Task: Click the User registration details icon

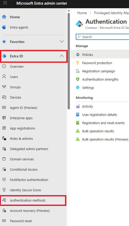Action: pos(78,115)
